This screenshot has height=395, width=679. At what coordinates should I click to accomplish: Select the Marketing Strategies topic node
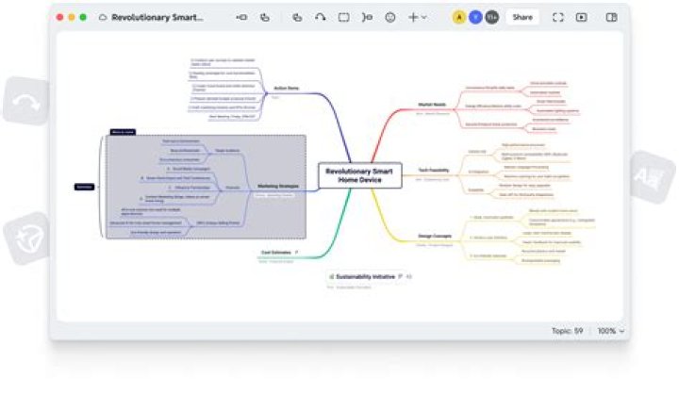tap(277, 187)
